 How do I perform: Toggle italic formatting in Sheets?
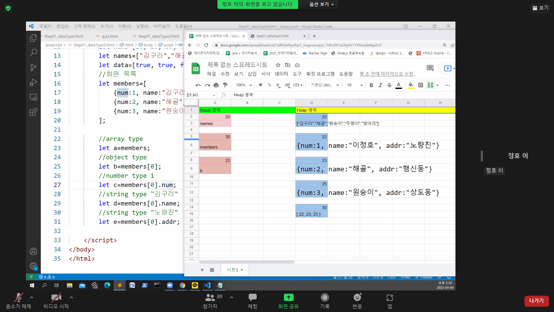point(380,85)
